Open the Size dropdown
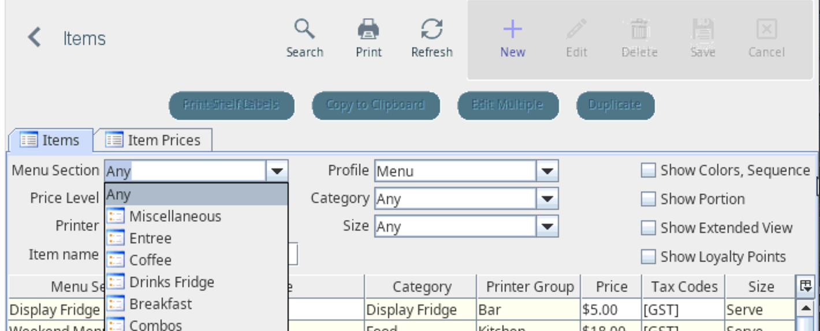 pos(547,226)
